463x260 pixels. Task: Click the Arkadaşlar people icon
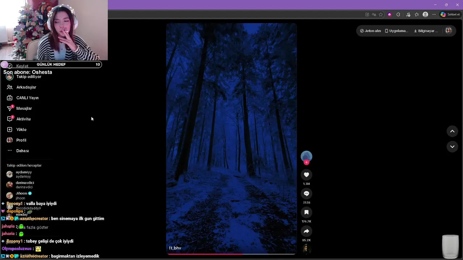[x=10, y=87]
